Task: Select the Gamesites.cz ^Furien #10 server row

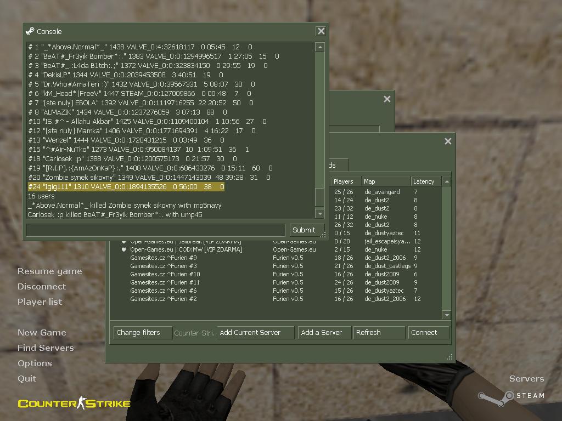Action: click(x=165, y=274)
